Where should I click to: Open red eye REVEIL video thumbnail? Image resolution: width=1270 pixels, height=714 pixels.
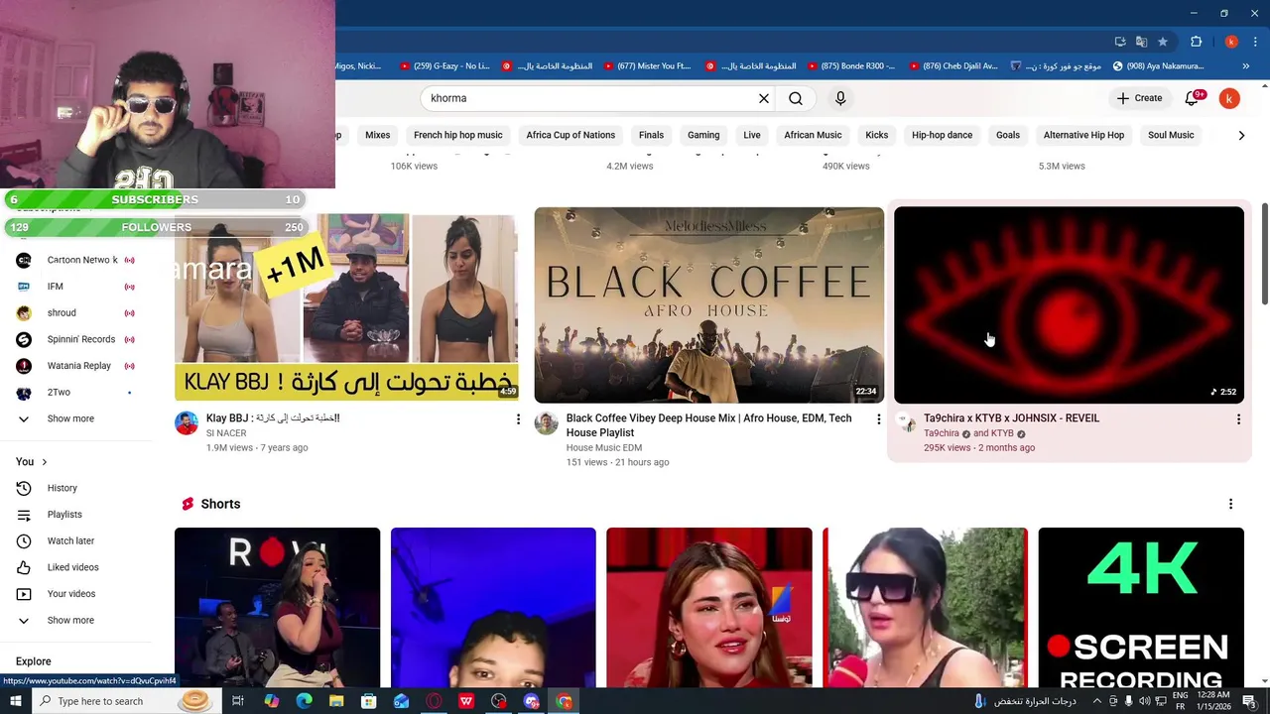1069,304
